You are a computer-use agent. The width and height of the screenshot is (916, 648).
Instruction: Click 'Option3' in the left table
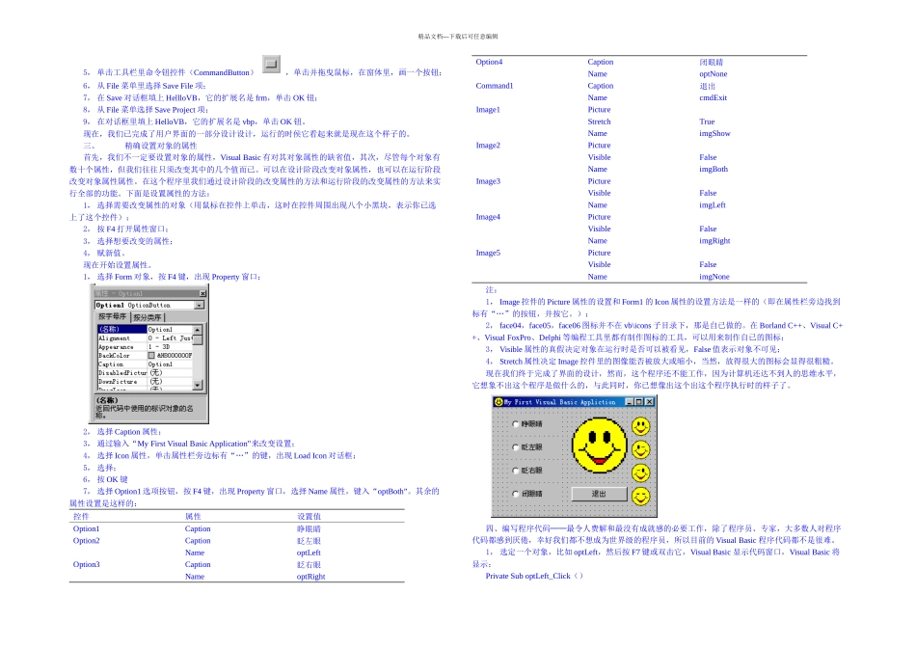[87, 564]
